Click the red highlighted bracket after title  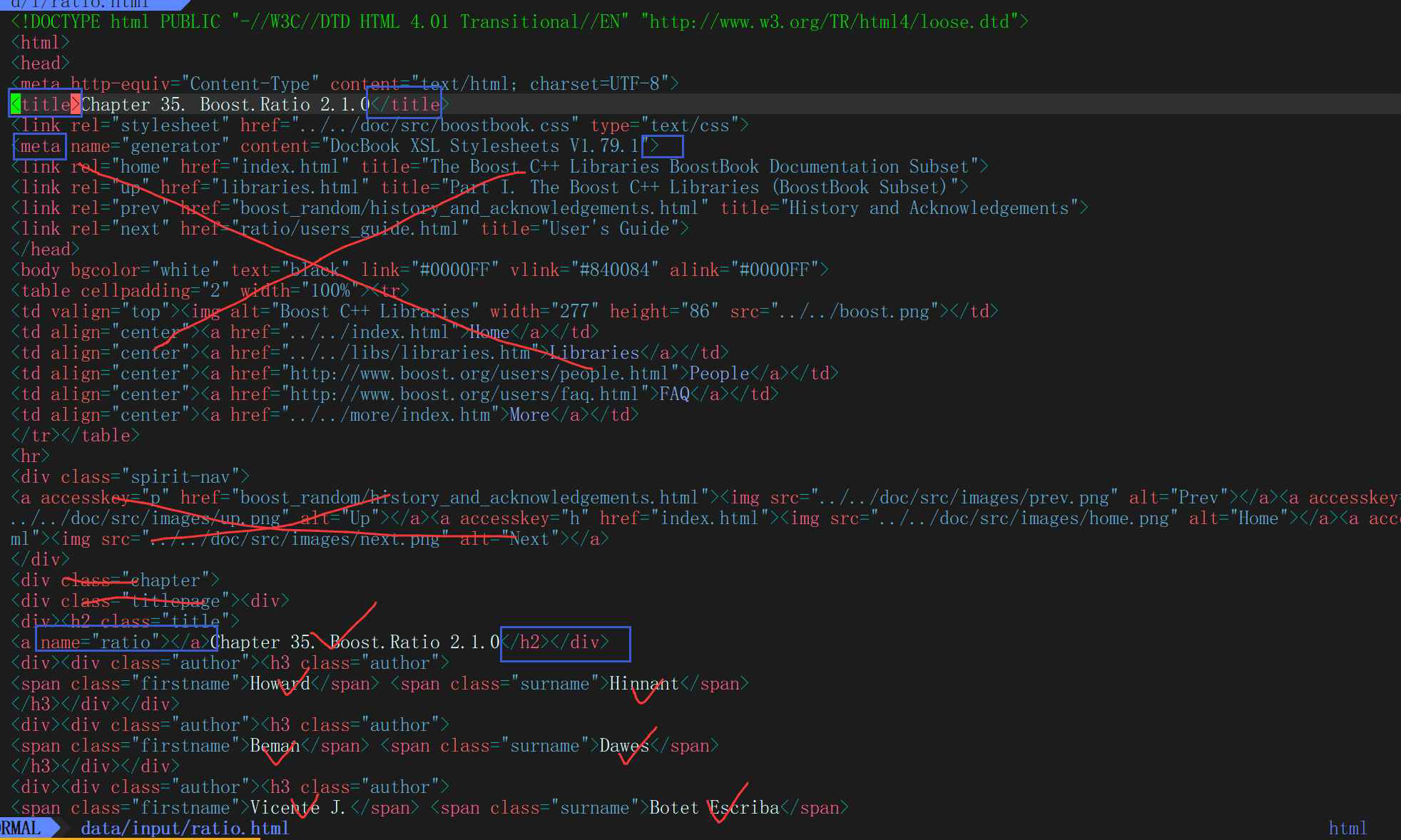pyautogui.click(x=76, y=105)
